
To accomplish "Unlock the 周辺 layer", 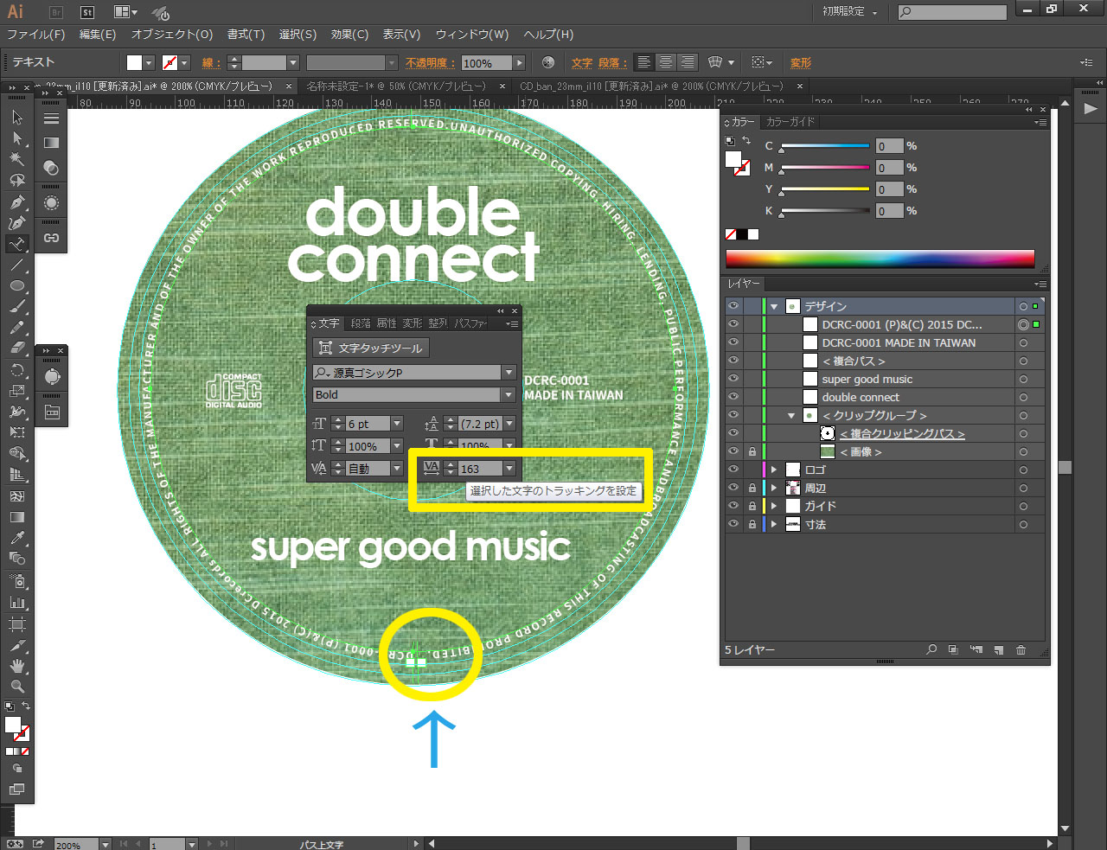I will tap(752, 488).
